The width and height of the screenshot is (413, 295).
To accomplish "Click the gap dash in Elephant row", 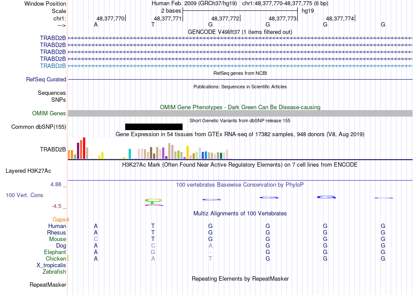I will tap(210, 252).
